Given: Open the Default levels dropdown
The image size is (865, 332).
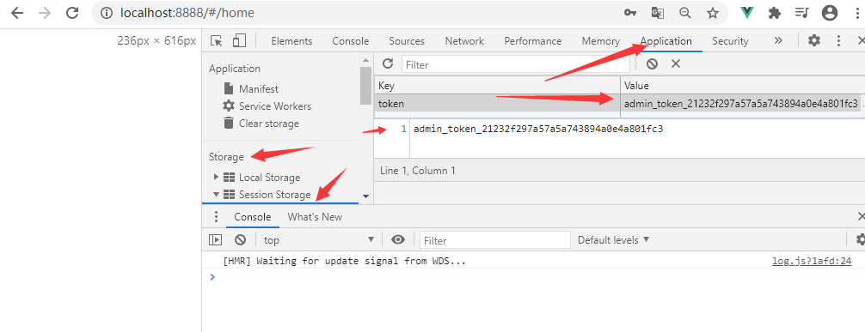Looking at the screenshot, I should [x=613, y=240].
